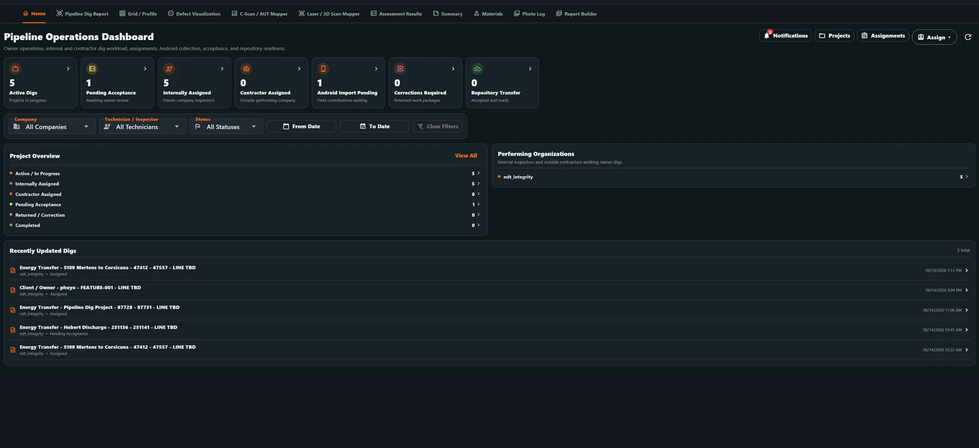979x448 pixels.
Task: Click the Grid / Profile tab icon
Action: [x=122, y=14]
